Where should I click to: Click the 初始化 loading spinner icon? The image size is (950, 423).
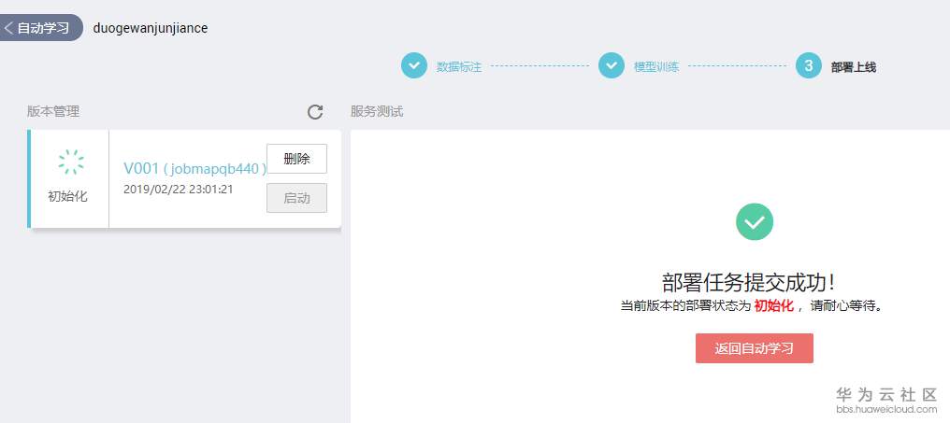(71, 162)
